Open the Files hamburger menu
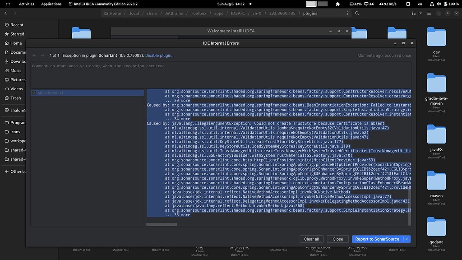Screen dimensions: 462x260 point(429,13)
